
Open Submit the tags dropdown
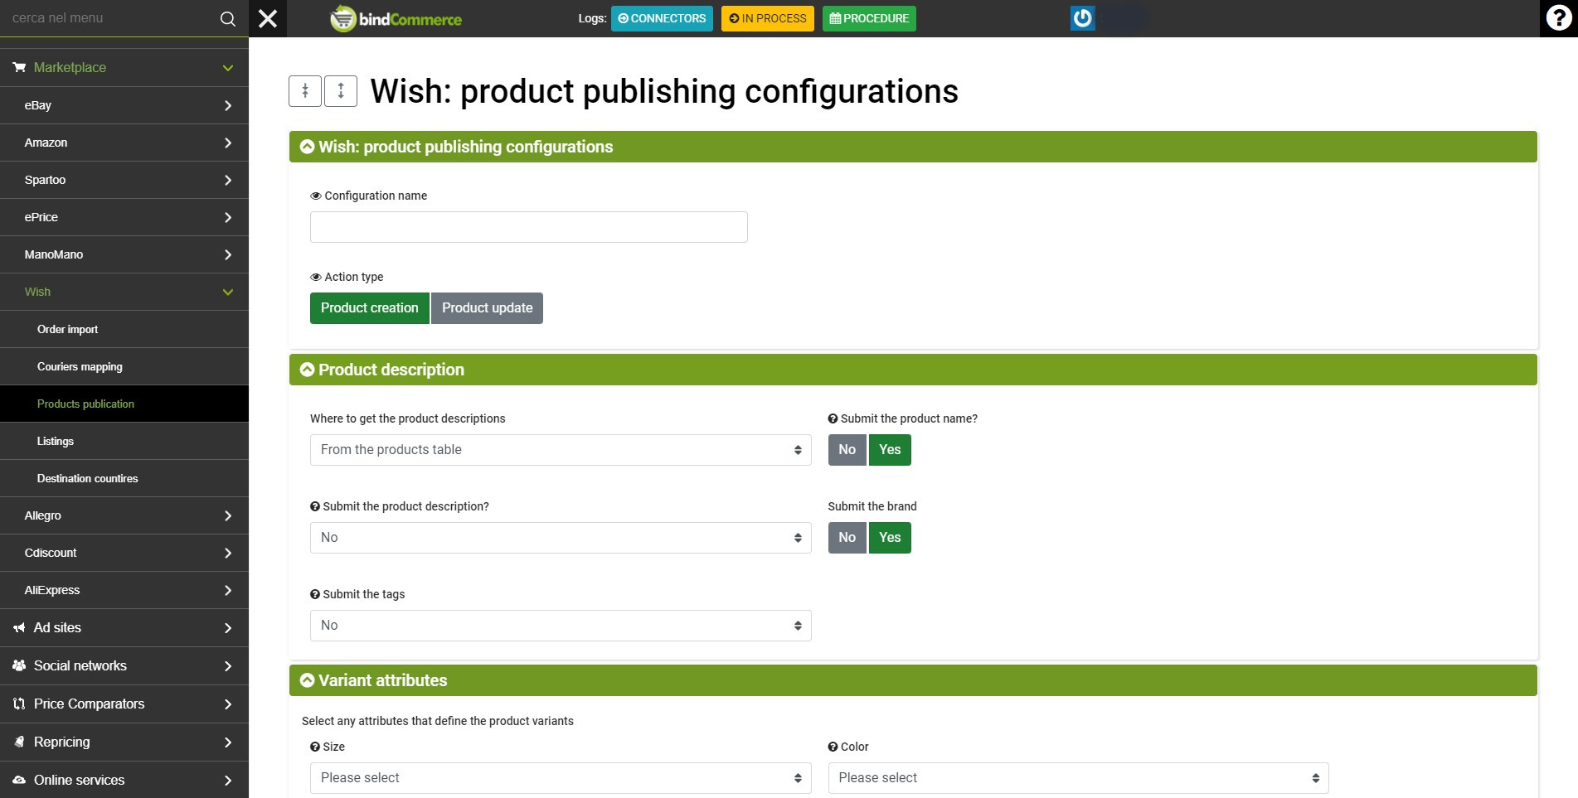[561, 626]
